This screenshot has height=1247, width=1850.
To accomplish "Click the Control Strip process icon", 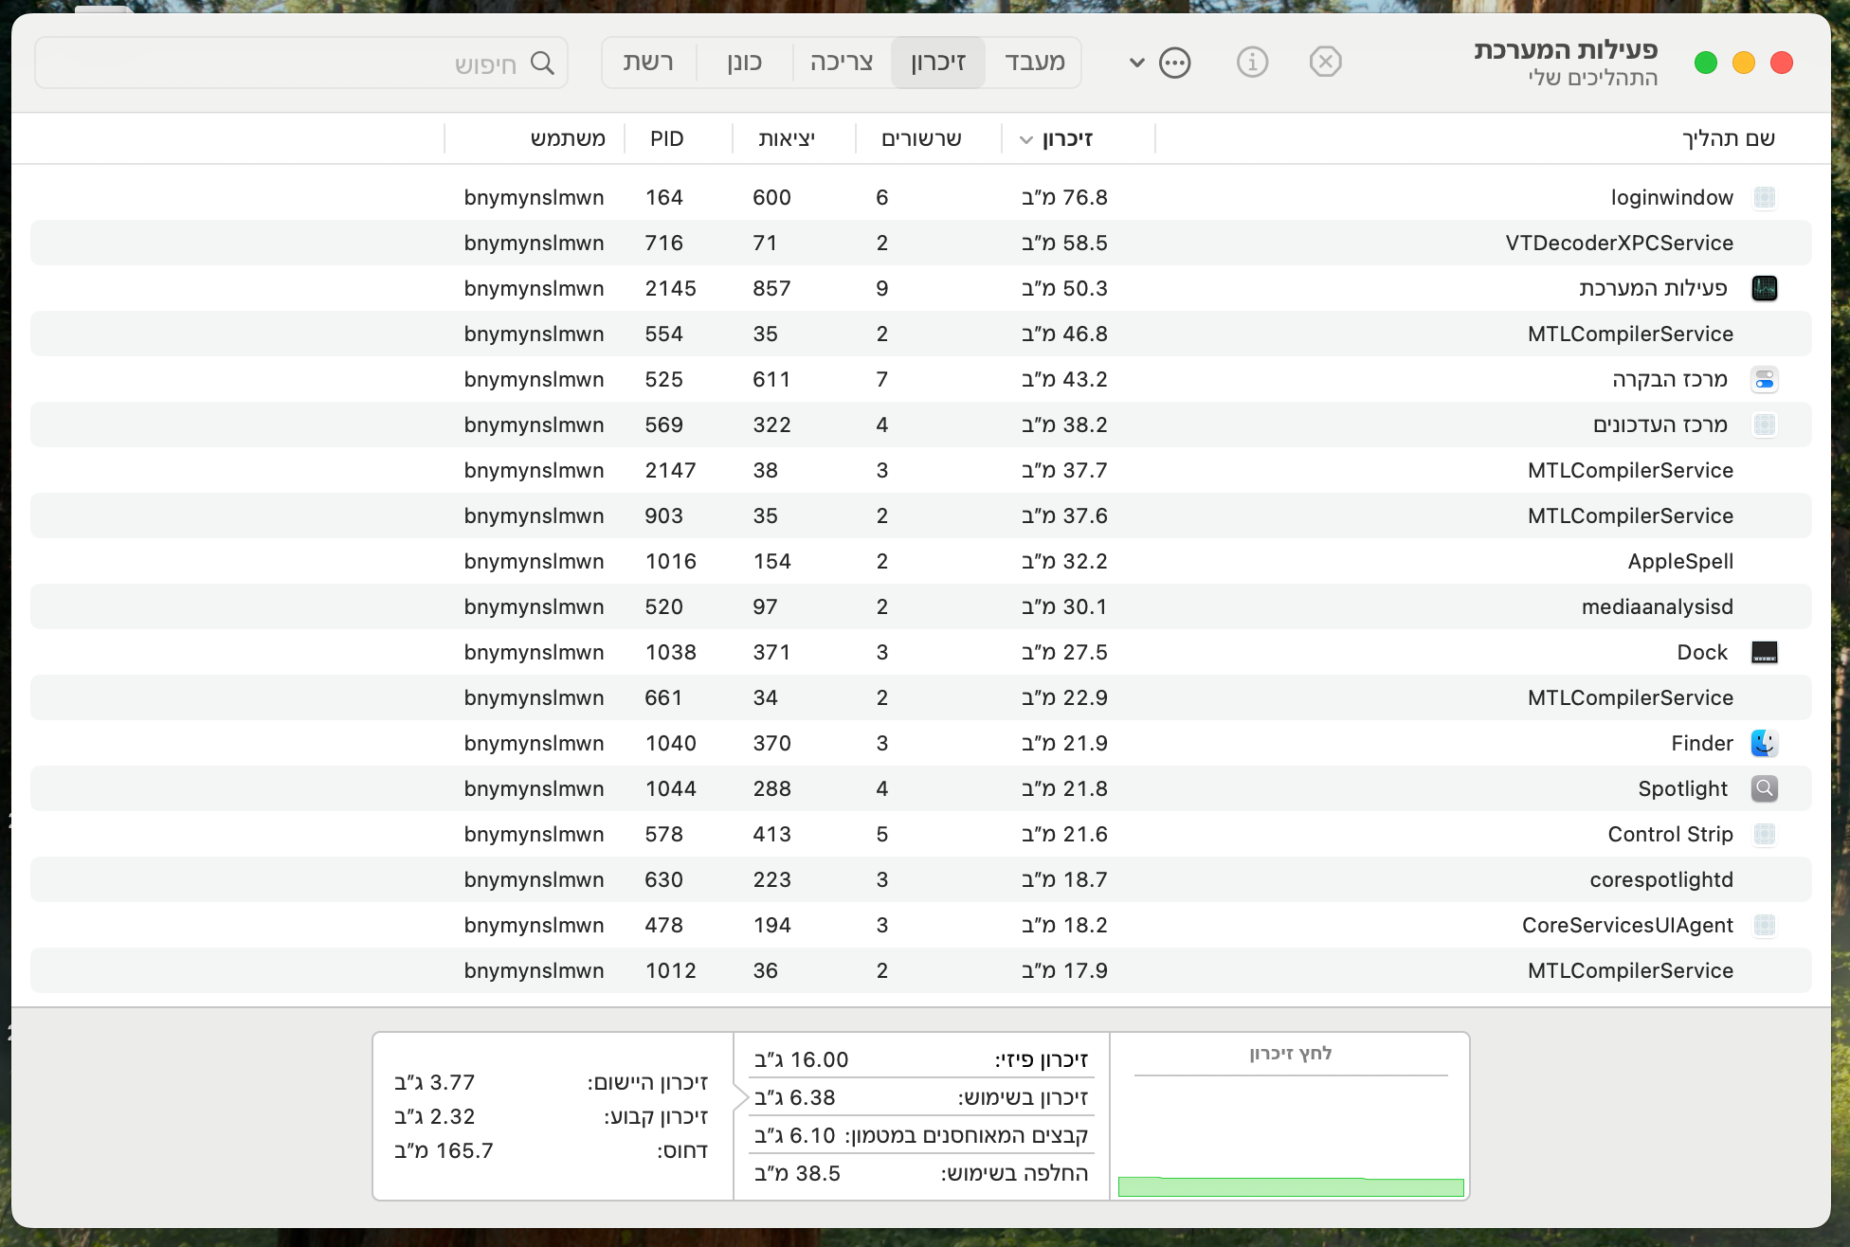I will 1764,834.
